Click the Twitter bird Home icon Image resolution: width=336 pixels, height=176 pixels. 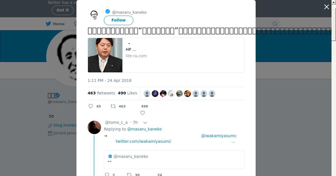pos(48,24)
